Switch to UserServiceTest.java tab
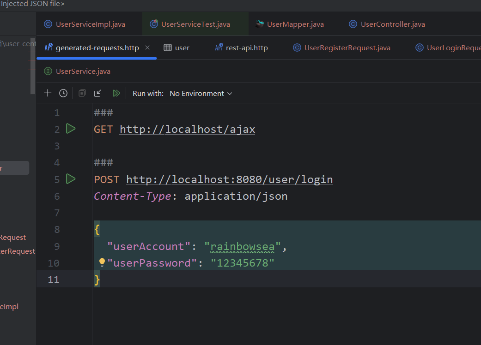This screenshot has width=481, height=345. click(x=195, y=24)
